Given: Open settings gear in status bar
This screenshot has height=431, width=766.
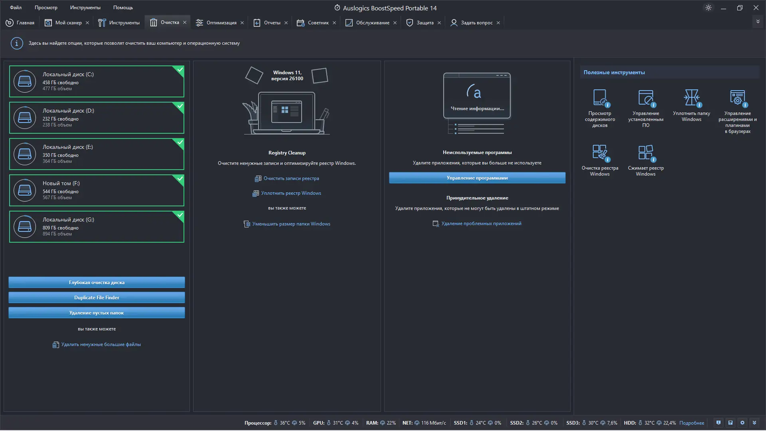Looking at the screenshot, I should (742, 423).
